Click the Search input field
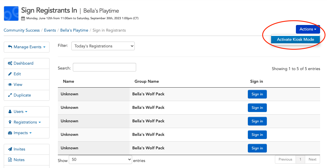Screen dimensions: 327x168 [104, 67]
